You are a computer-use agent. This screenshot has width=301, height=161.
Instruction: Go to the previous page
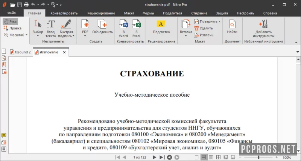point(125,157)
